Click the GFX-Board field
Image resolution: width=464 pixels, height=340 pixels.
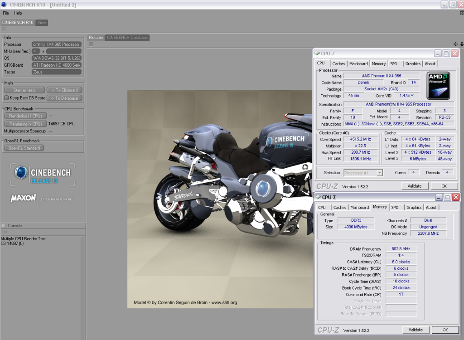pos(57,65)
